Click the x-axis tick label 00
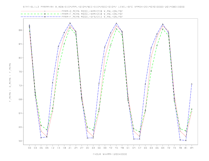This screenshot has width=209, height=161. [30, 148]
